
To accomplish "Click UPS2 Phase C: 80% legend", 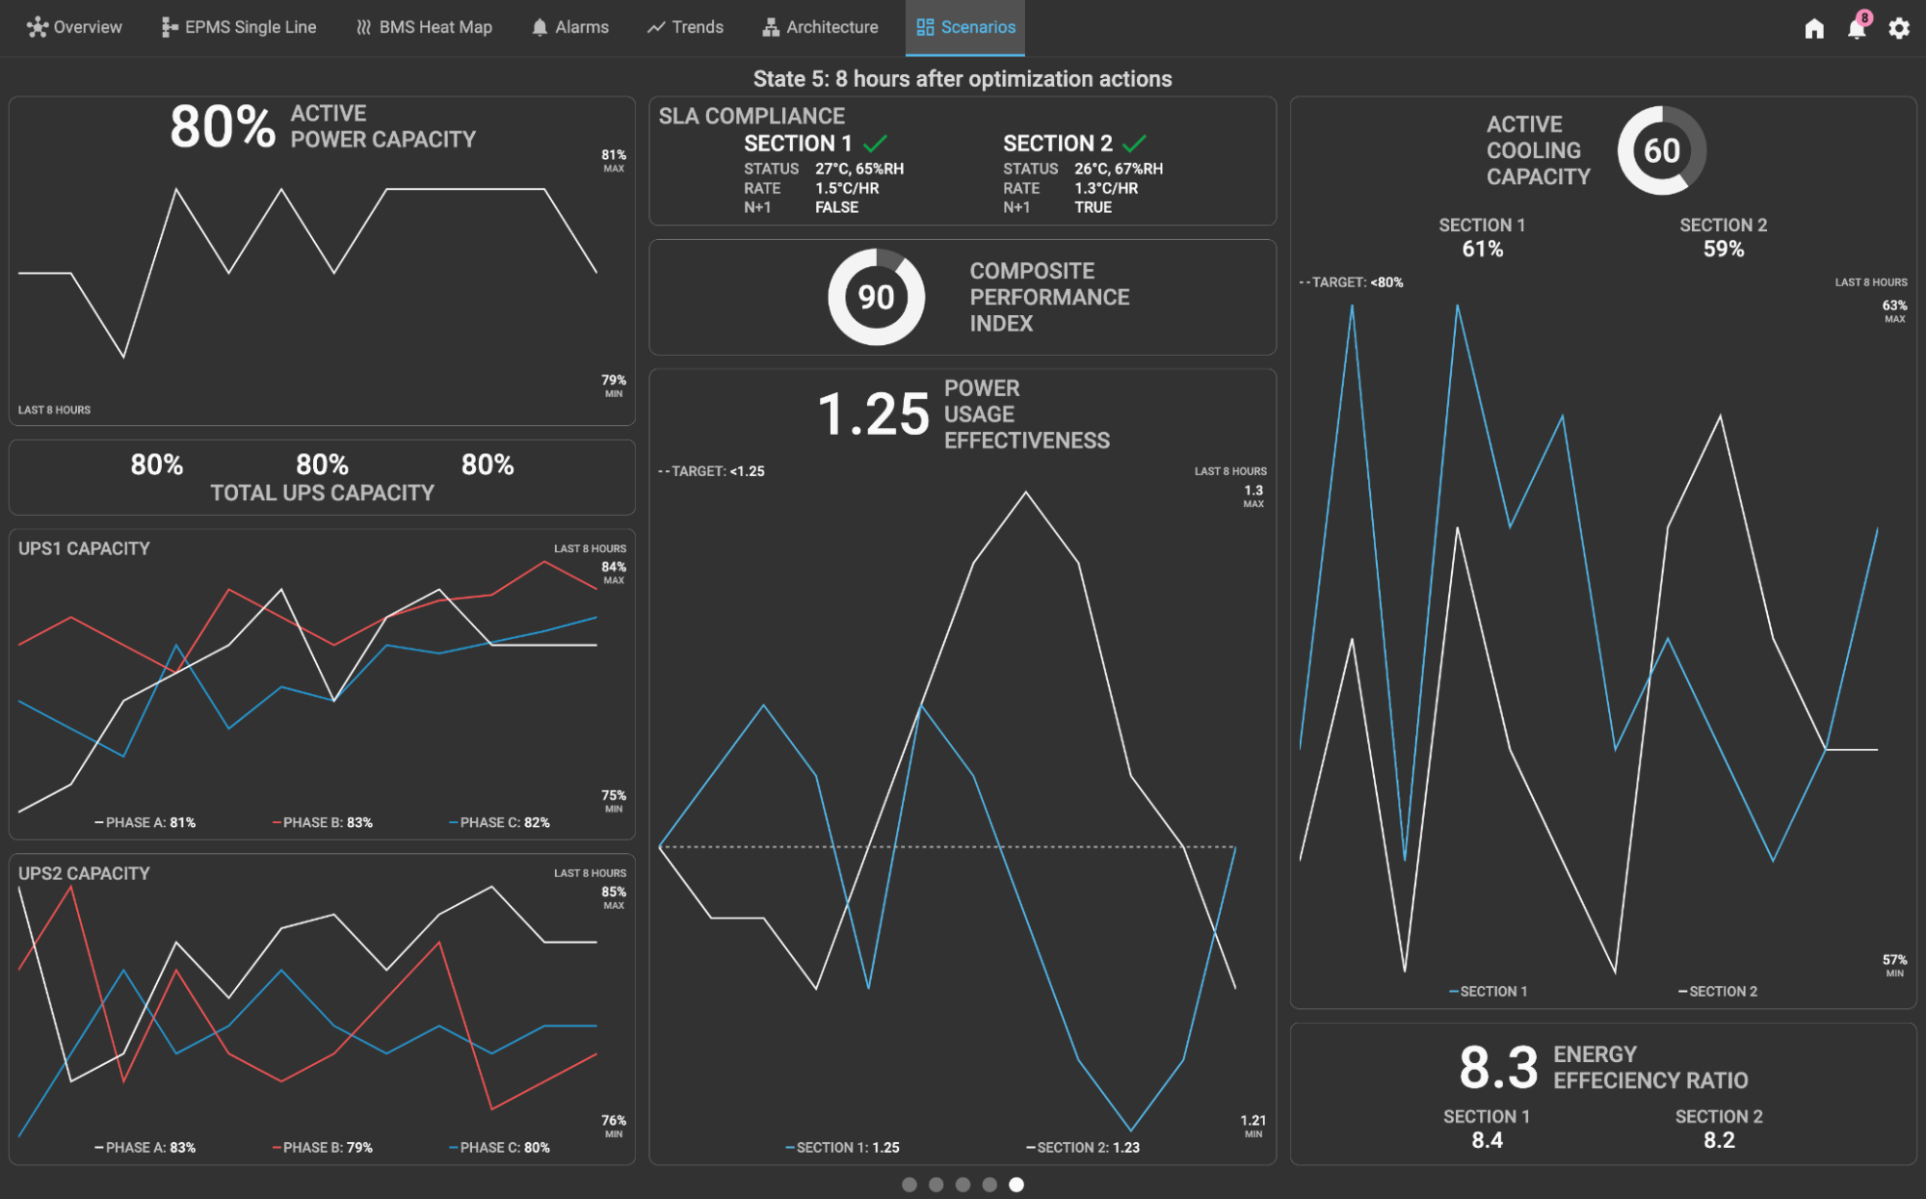I will coord(499,1147).
